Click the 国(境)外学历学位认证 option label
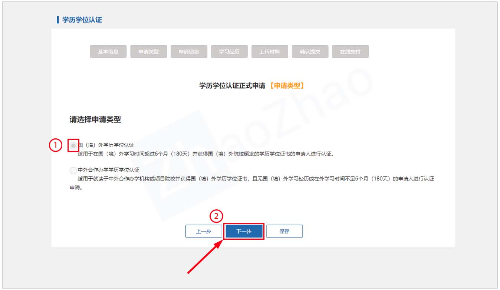500x290 pixels. [106, 145]
